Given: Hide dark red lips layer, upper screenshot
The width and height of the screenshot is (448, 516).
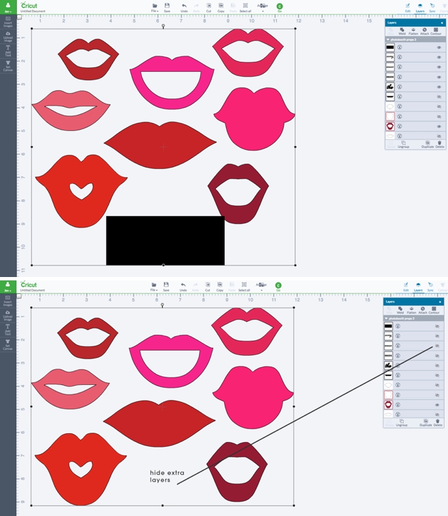Looking at the screenshot, I should [x=438, y=126].
